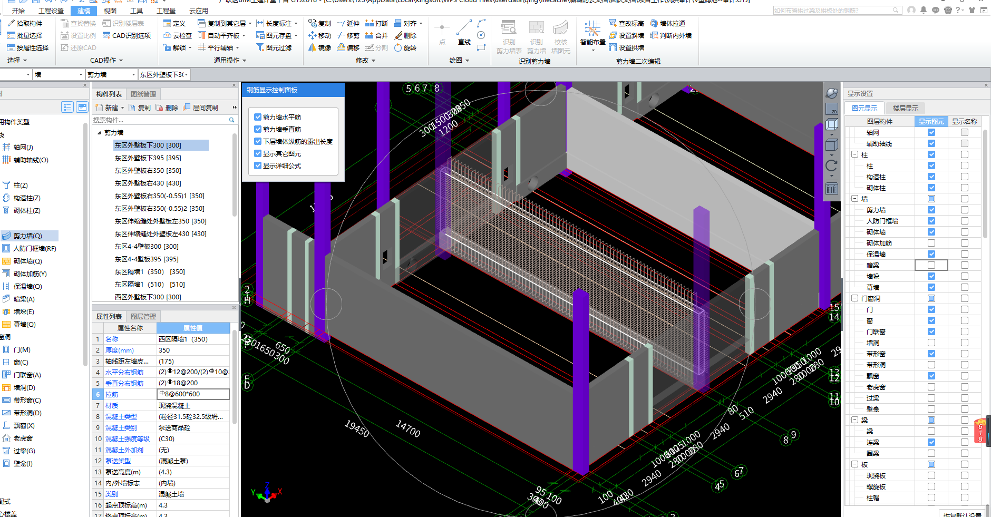The image size is (991, 517).
Task: Click the 合并 merge tool
Action: click(x=377, y=35)
